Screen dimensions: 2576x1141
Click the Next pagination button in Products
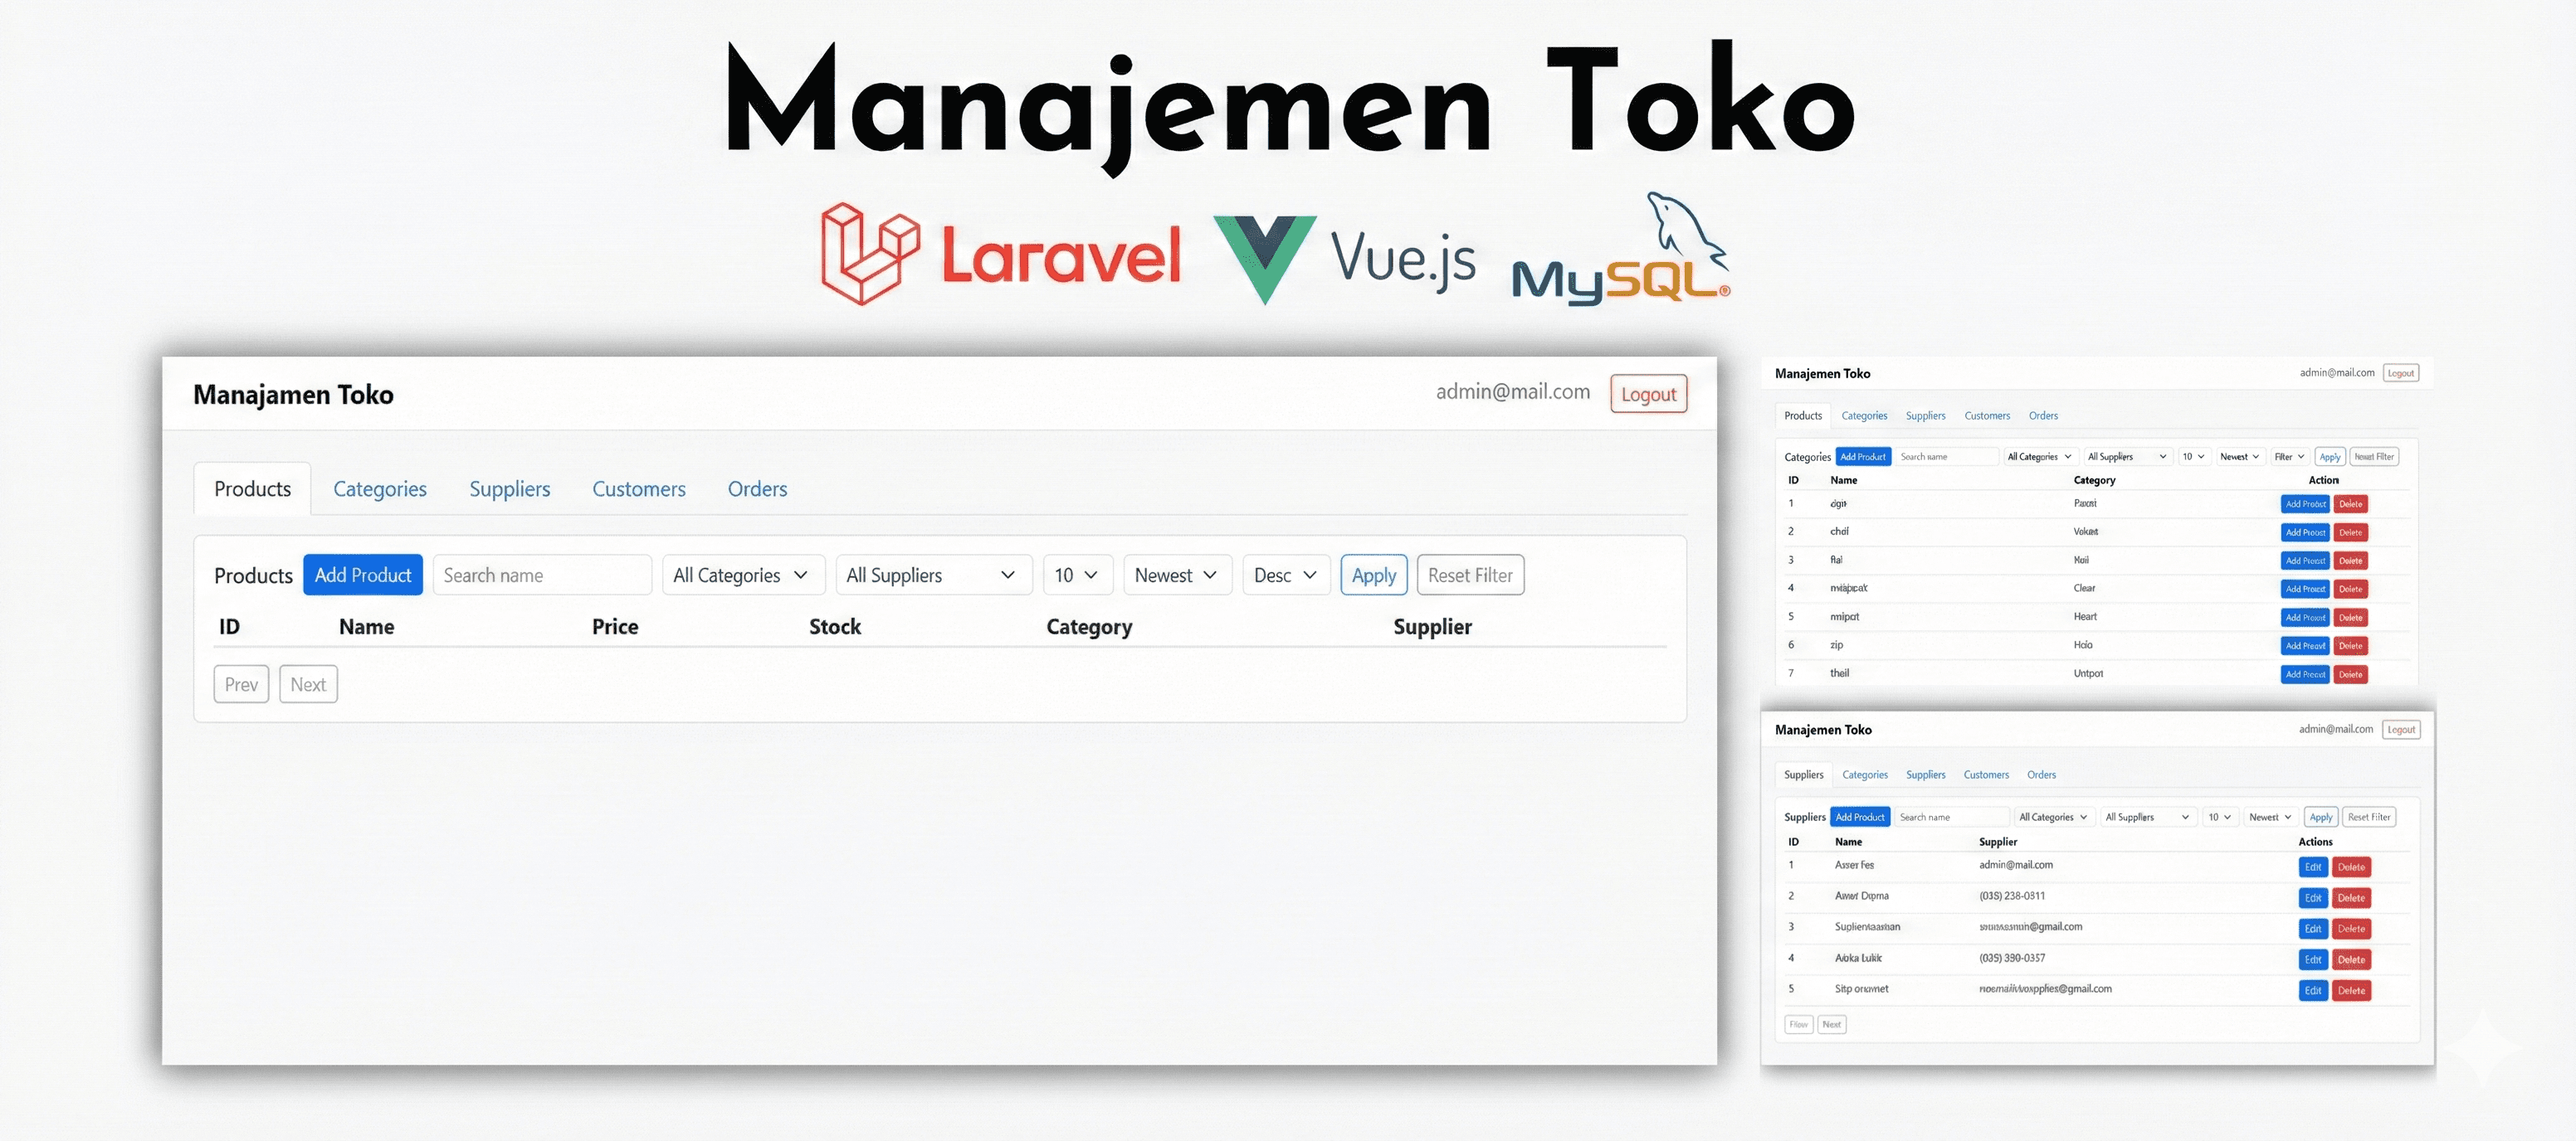click(308, 684)
